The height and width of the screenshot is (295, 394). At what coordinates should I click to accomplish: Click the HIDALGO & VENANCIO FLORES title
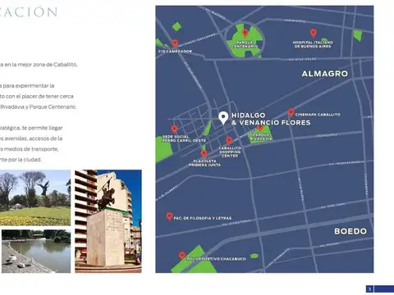(271, 119)
